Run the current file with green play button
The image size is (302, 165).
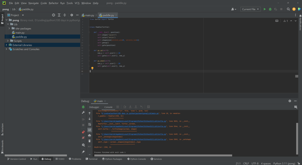[265, 9]
